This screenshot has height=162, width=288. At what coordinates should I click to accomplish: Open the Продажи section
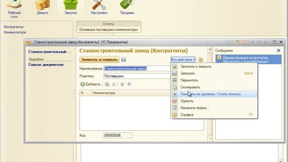pos(127,8)
